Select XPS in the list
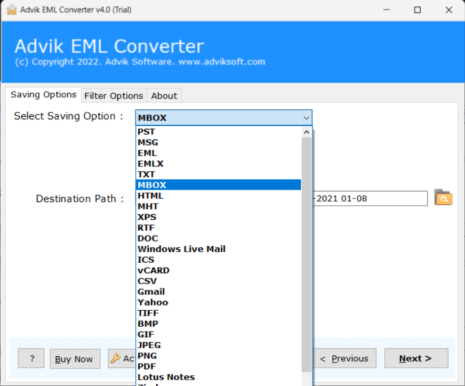 [219, 217]
